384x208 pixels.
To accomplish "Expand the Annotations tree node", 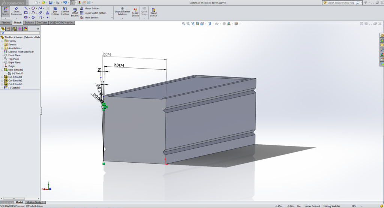I will (2, 48).
